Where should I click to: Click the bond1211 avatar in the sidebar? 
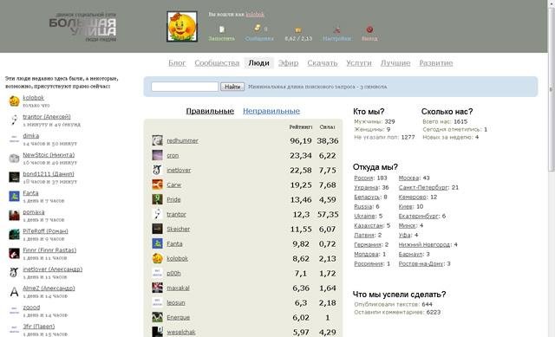14,178
